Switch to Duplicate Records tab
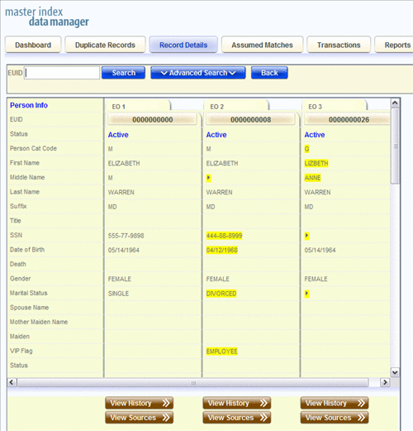 (105, 45)
